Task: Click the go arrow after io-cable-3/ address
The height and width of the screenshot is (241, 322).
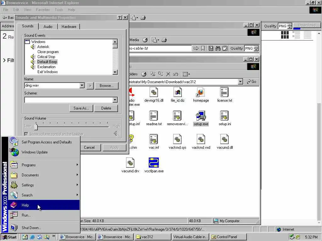Action: [196, 48]
